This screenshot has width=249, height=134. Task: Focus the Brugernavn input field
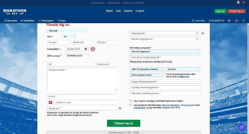click(x=82, y=108)
